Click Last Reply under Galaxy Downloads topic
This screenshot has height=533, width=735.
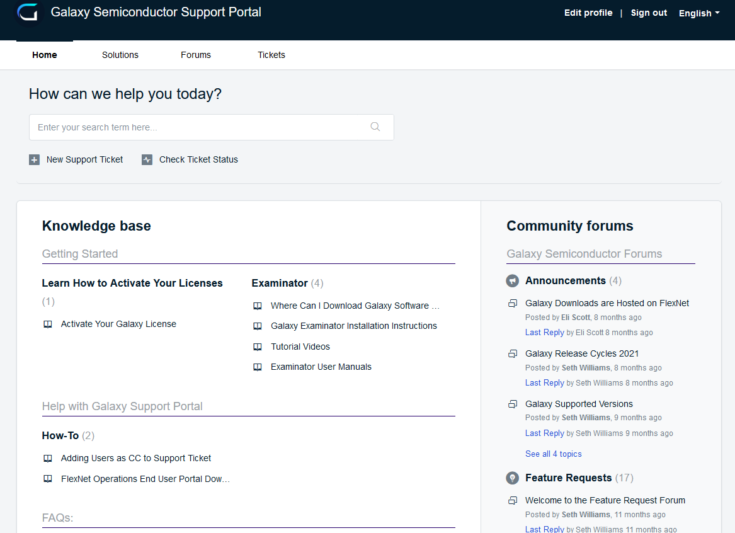coord(544,332)
